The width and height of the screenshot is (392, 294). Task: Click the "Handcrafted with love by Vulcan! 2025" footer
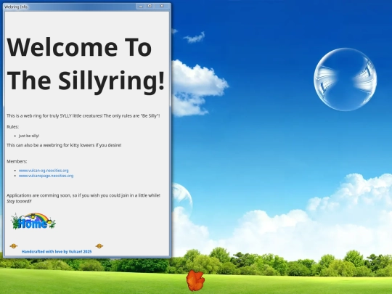click(x=57, y=252)
